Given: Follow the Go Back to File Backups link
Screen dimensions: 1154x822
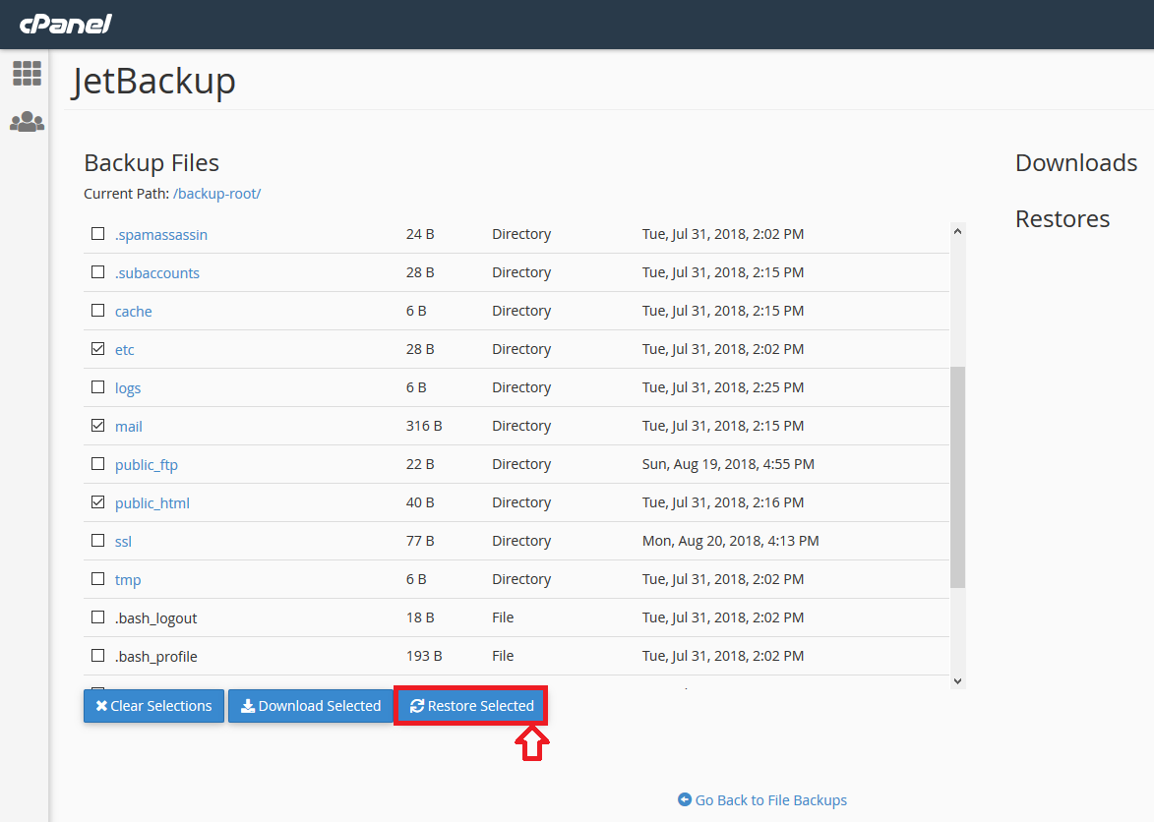Looking at the screenshot, I should (x=762, y=800).
